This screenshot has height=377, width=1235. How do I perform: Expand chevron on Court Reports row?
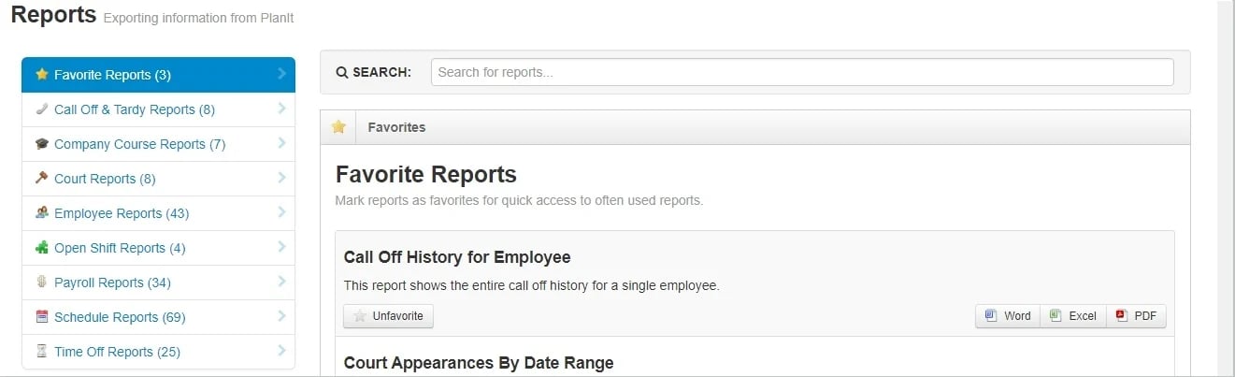(x=281, y=178)
